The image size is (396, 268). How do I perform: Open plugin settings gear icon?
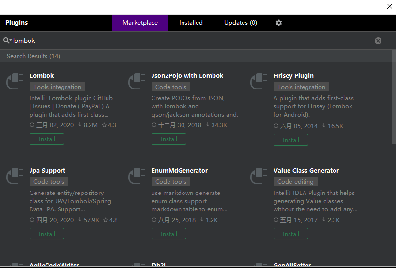click(x=278, y=23)
